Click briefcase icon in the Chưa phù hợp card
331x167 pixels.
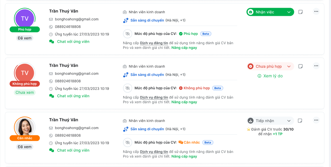click(x=125, y=67)
